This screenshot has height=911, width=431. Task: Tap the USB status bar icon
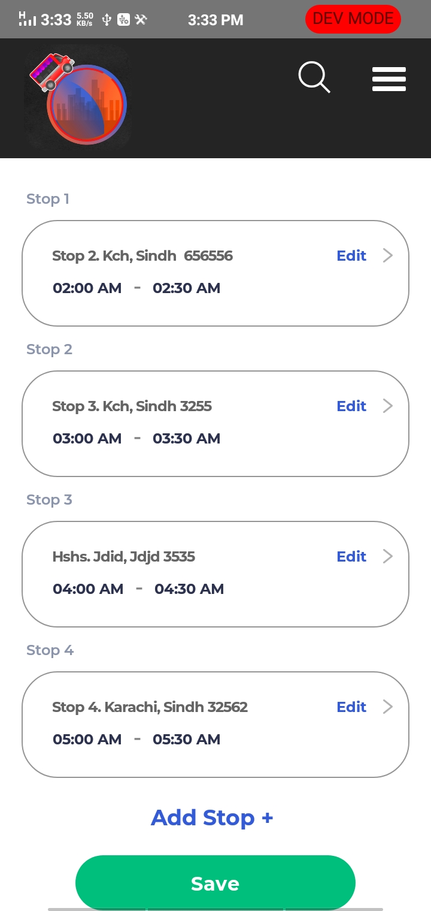click(x=107, y=20)
